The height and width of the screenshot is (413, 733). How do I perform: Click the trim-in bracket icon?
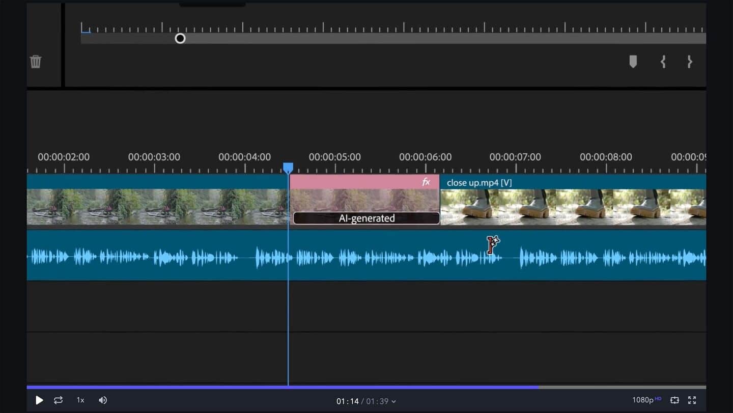click(x=663, y=62)
